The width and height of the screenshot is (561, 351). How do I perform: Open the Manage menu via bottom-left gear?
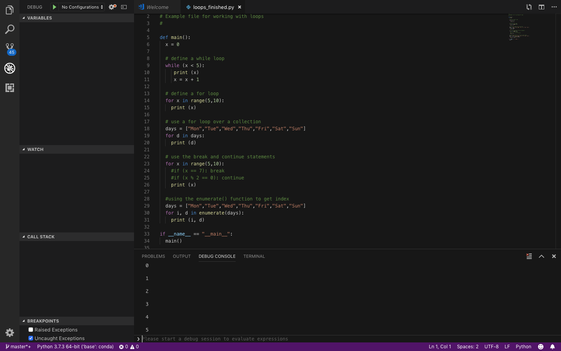tap(10, 333)
